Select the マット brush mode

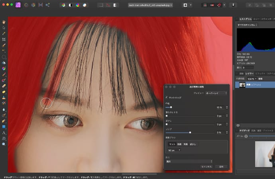point(172,144)
